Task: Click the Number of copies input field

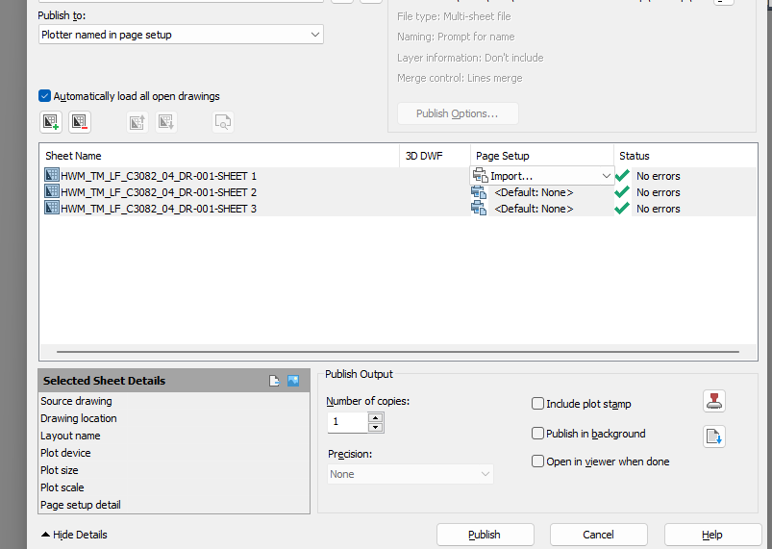Action: [348, 422]
